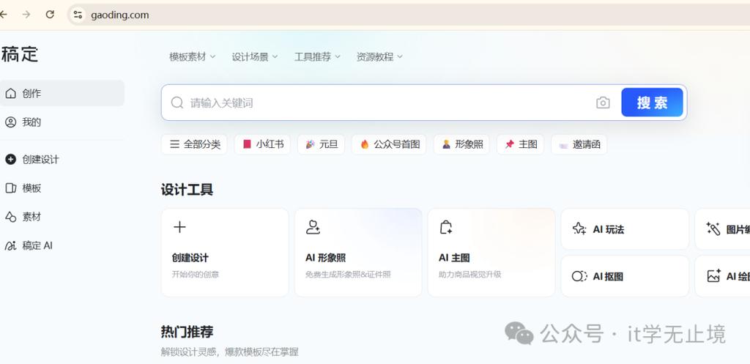Select the 邀请函 category chip
Screen dimensions: 750x364
tap(579, 144)
